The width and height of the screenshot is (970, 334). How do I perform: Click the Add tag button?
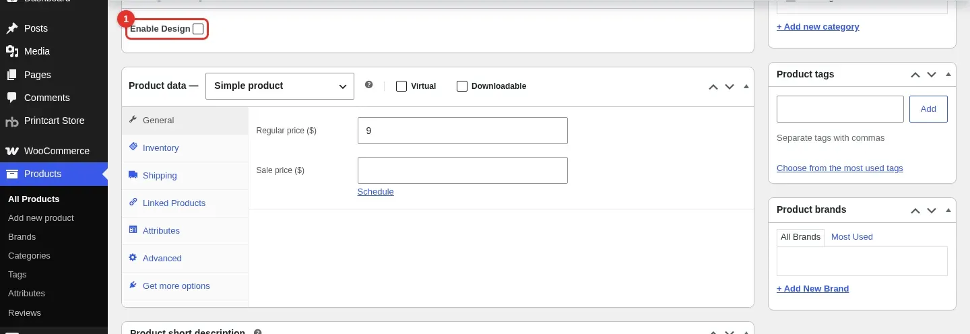[928, 109]
